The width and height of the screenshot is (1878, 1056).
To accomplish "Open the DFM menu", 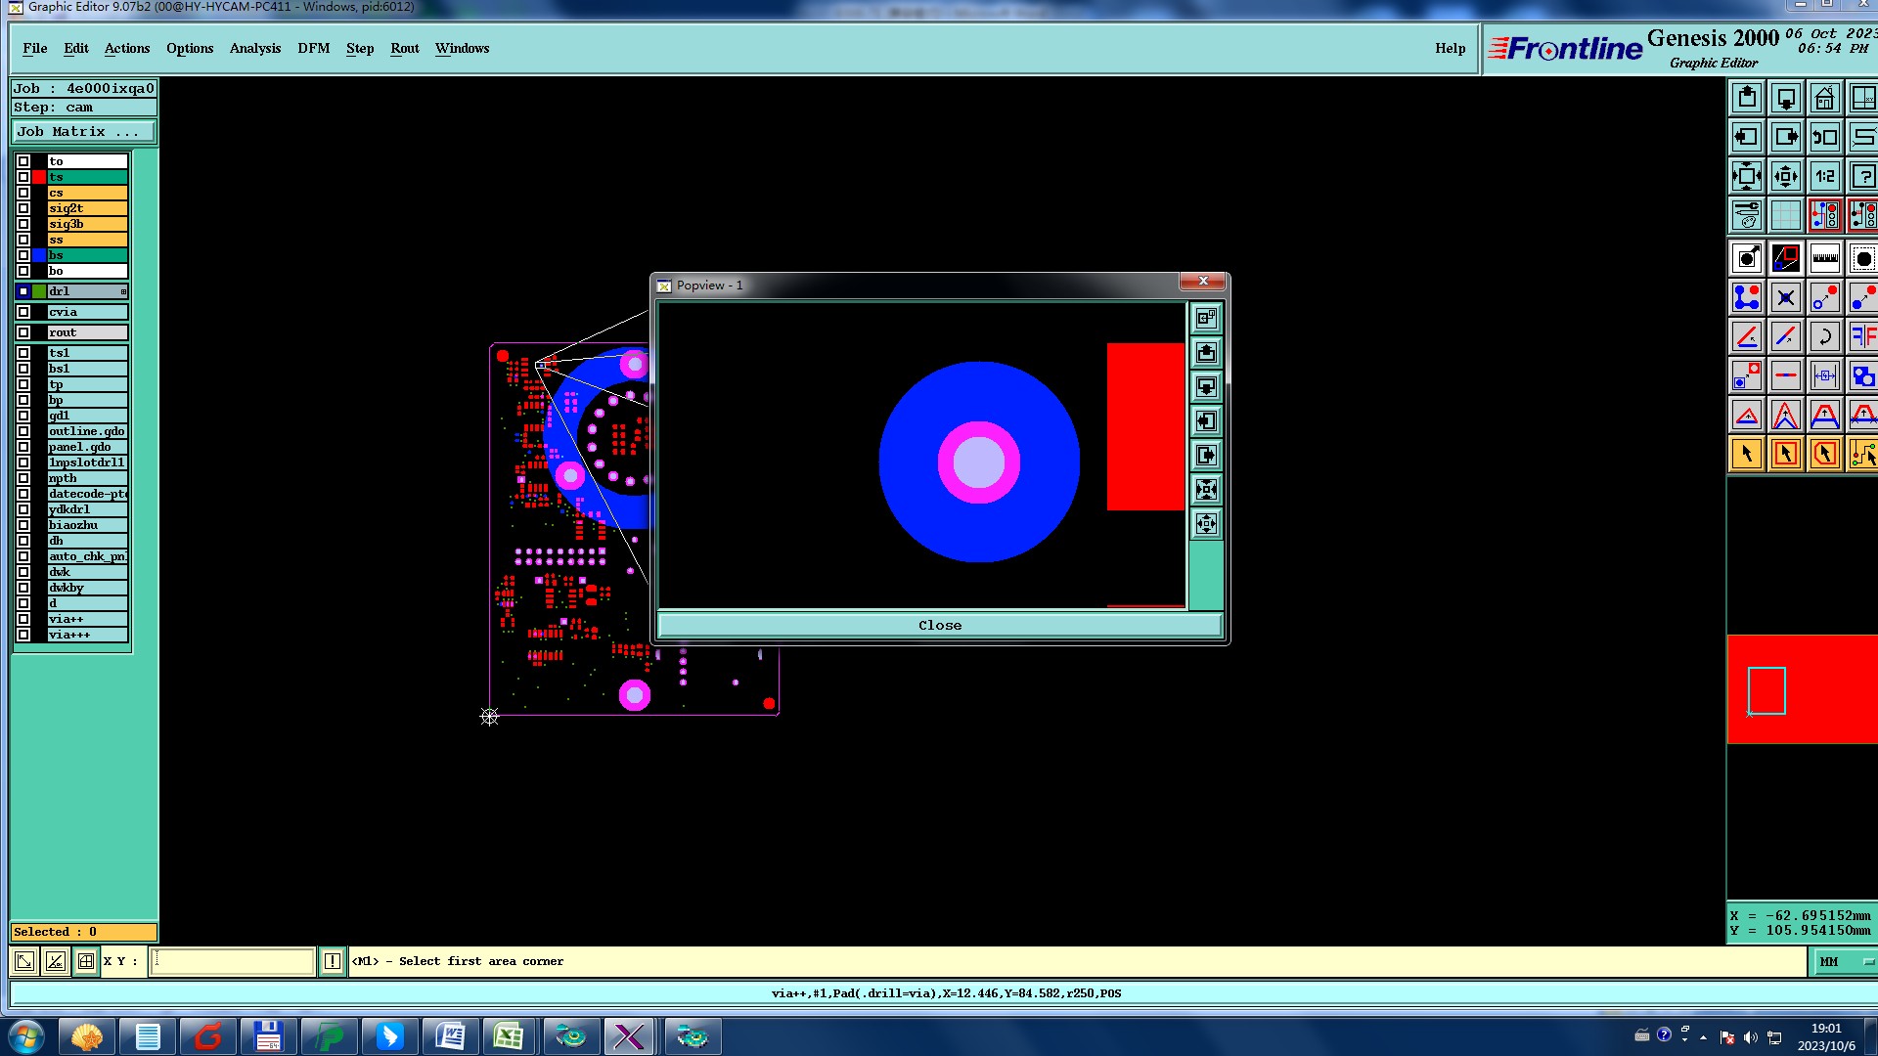I will tap(313, 48).
